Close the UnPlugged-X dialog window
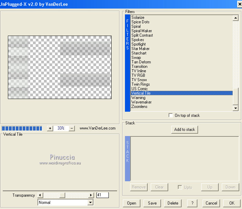 240,4
